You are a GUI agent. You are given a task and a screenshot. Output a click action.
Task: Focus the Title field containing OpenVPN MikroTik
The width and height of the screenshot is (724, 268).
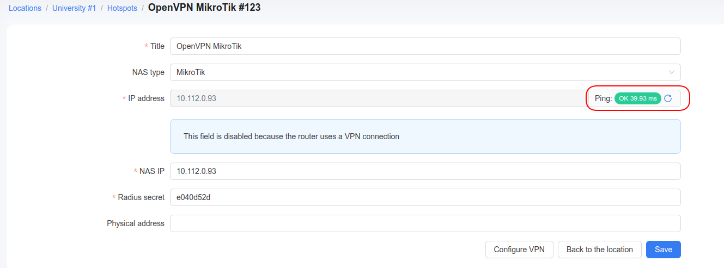[425, 46]
